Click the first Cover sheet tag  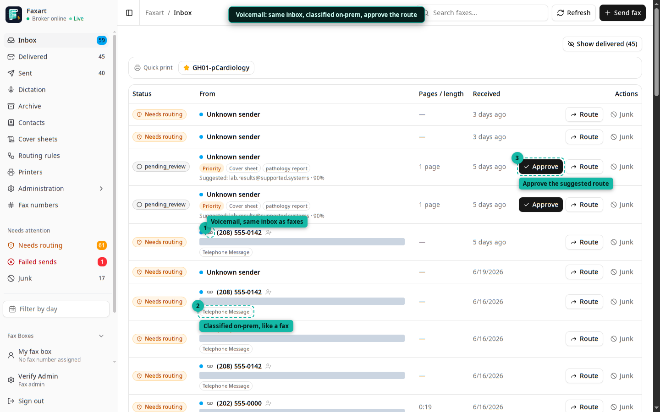coord(243,168)
